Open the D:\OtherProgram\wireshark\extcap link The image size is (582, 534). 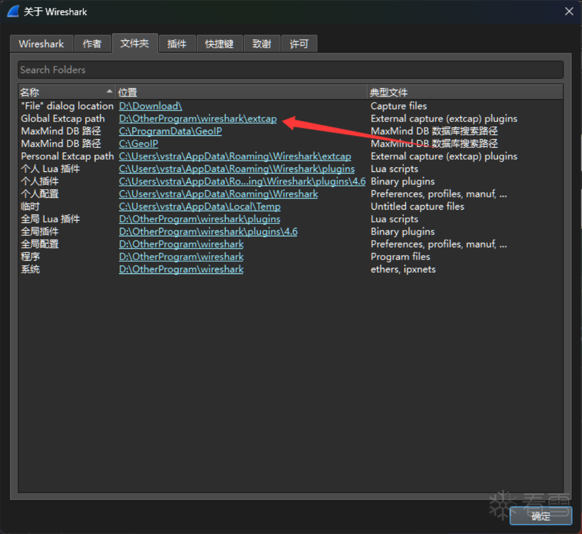(x=198, y=119)
